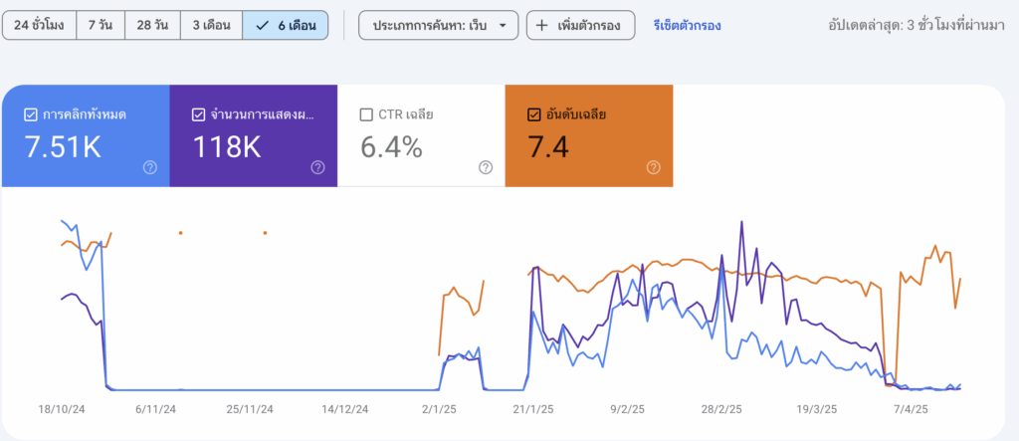Toggle จำนวนการแสดงผล checkbox
The height and width of the screenshot is (441, 1019).
coord(198,115)
